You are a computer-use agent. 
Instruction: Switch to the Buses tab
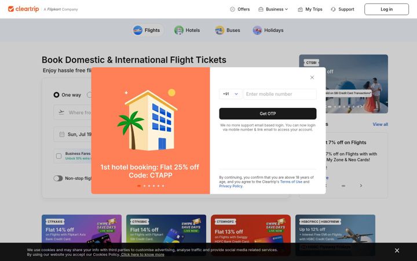(x=228, y=30)
